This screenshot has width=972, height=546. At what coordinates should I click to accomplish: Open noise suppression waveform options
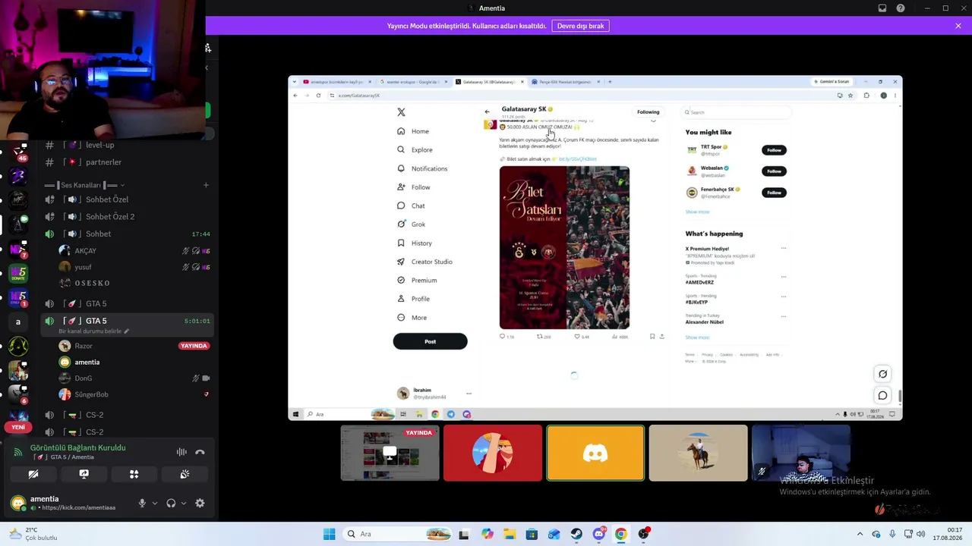[x=181, y=452]
